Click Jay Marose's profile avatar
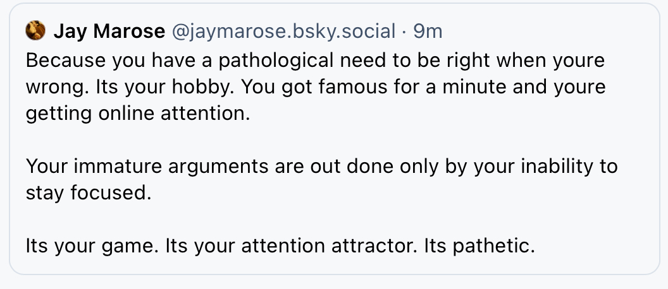This screenshot has width=668, height=289. tap(35, 30)
